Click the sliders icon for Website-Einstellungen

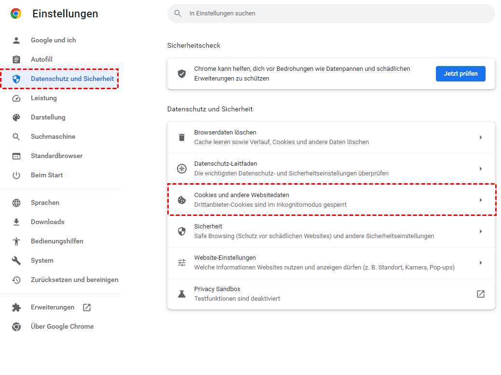pos(182,263)
